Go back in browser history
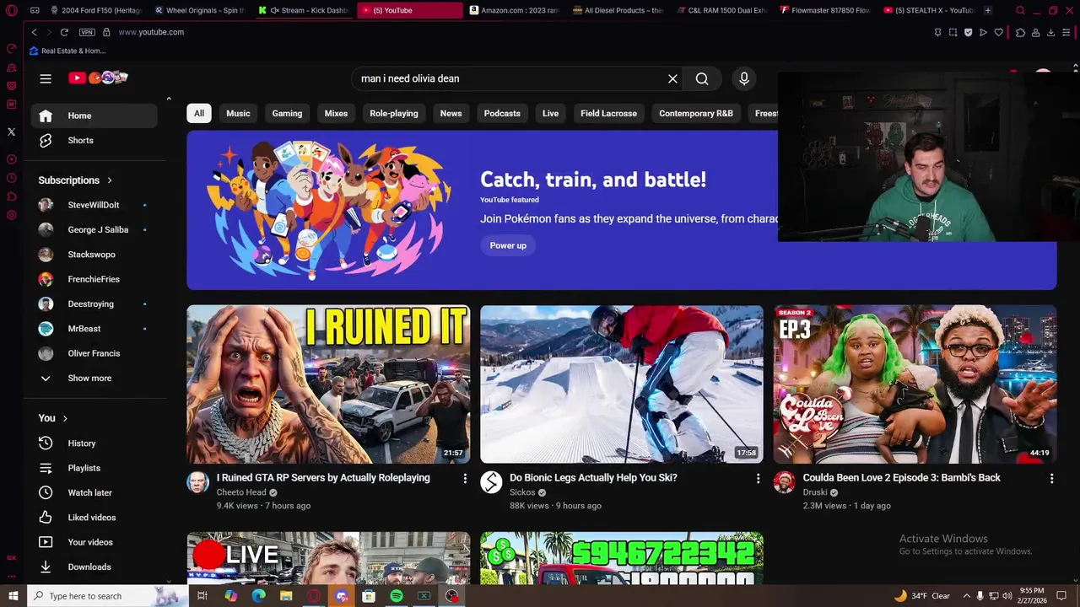 [x=34, y=32]
